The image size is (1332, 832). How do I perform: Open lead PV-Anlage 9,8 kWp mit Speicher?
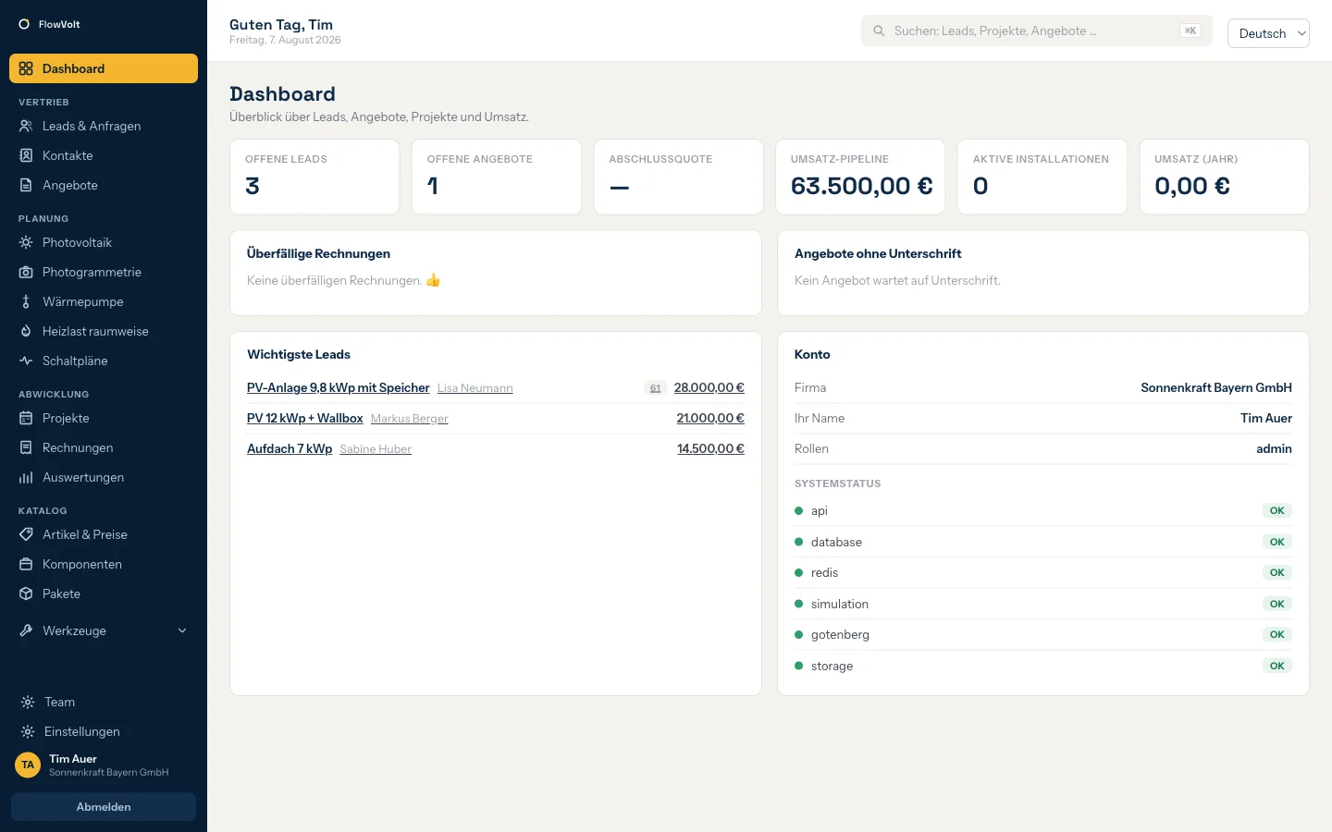coord(339,388)
